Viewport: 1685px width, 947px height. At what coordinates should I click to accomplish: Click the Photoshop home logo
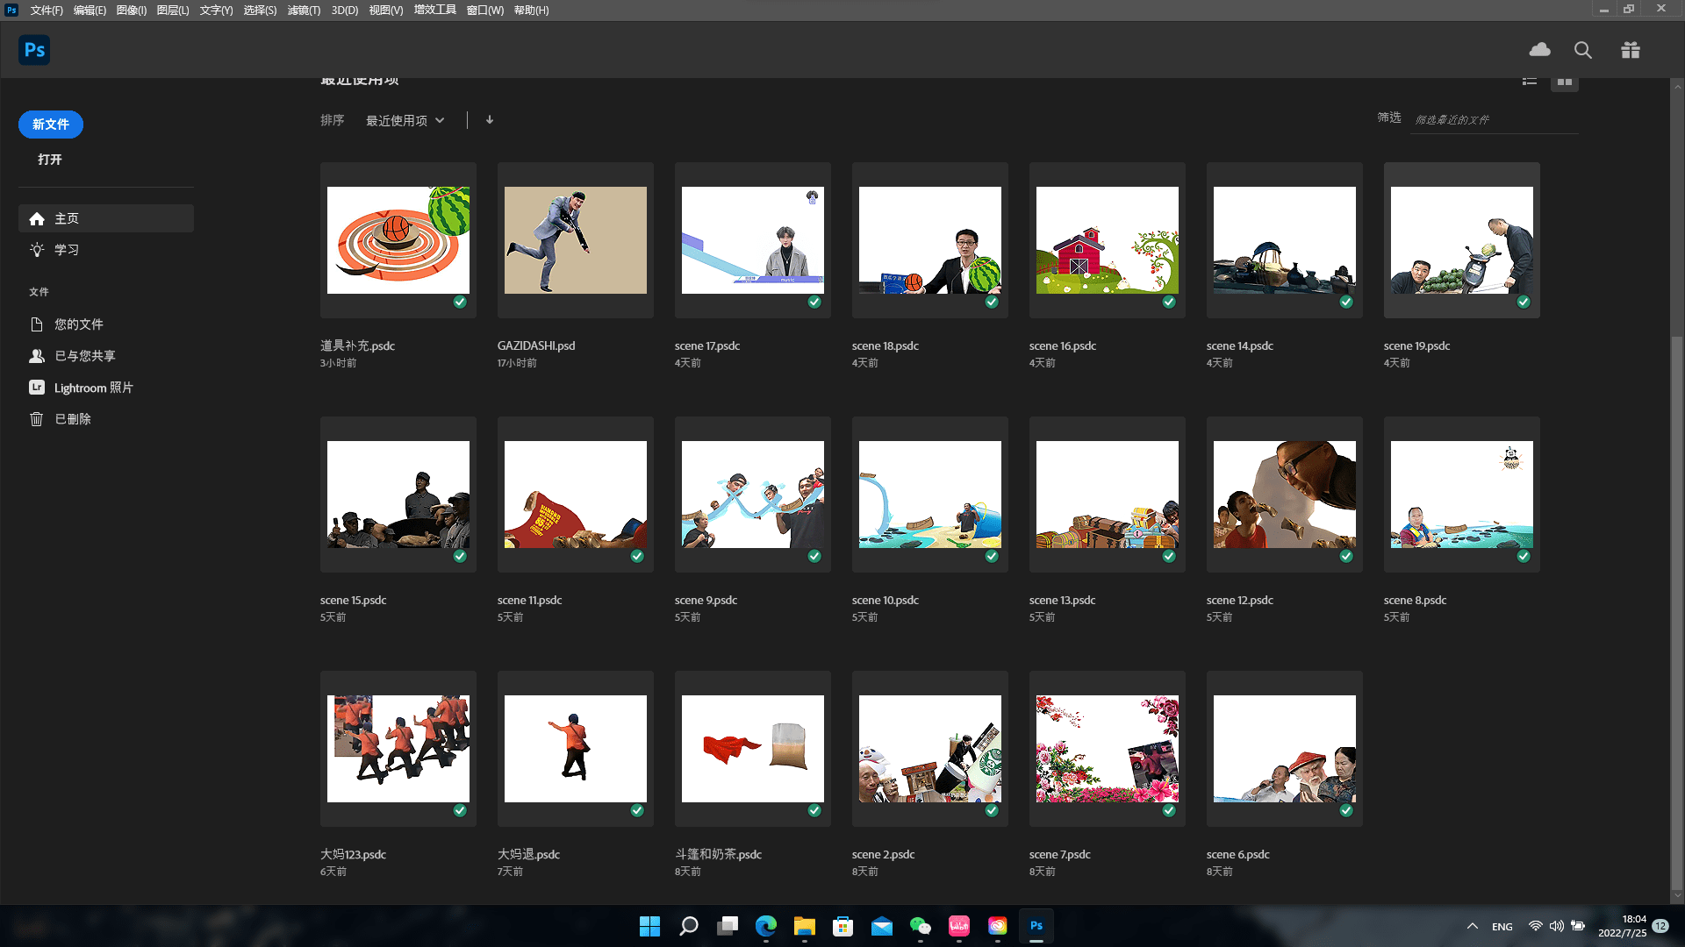click(x=34, y=50)
